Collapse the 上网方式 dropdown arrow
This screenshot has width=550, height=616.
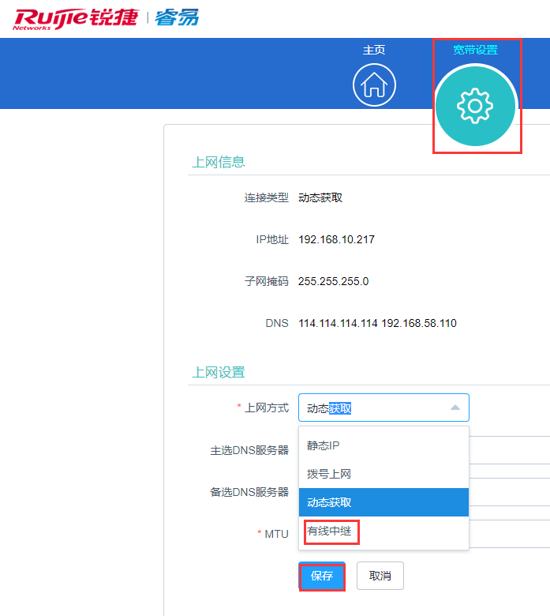(455, 408)
